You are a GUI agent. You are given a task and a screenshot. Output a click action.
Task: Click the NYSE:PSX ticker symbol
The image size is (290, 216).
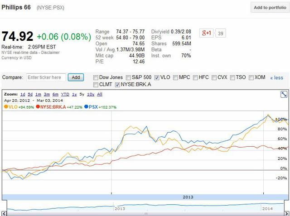coord(50,8)
